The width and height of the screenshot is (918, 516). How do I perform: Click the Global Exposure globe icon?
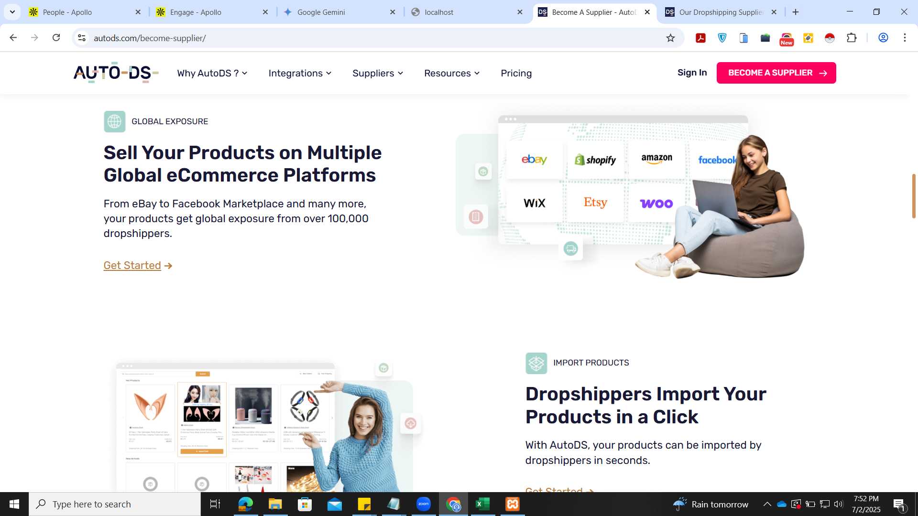pos(115,121)
